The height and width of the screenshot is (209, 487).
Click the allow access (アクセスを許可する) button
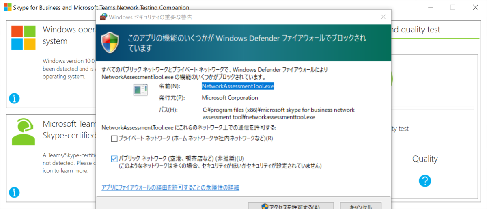pos(291,206)
